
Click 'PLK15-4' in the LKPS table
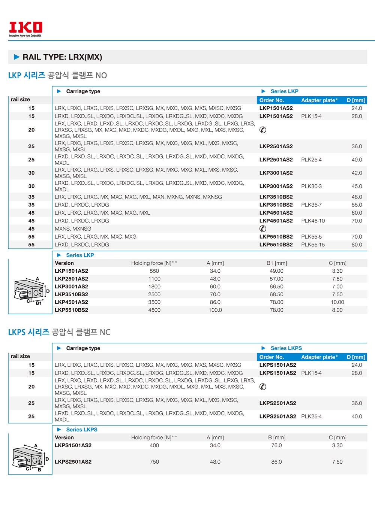[311, 373]
